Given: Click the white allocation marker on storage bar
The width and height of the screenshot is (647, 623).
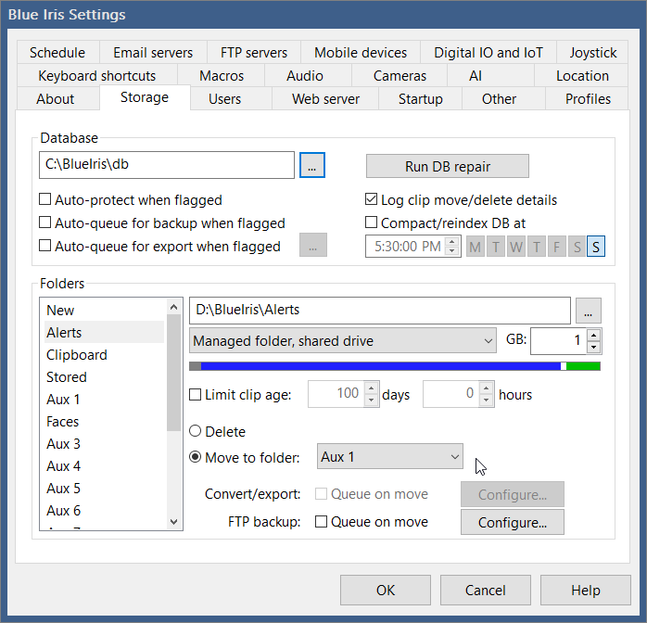Looking at the screenshot, I should click(564, 366).
